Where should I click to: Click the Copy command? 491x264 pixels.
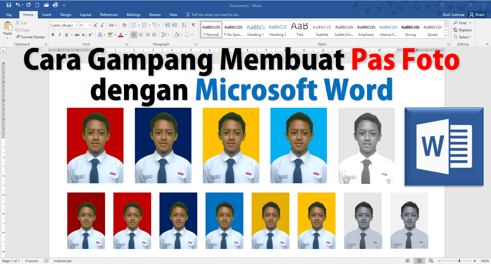(x=22, y=30)
